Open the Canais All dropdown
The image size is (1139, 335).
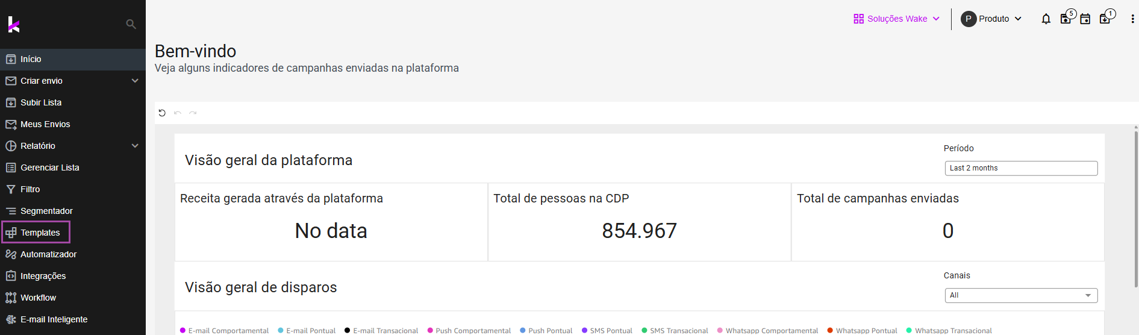[1021, 295]
